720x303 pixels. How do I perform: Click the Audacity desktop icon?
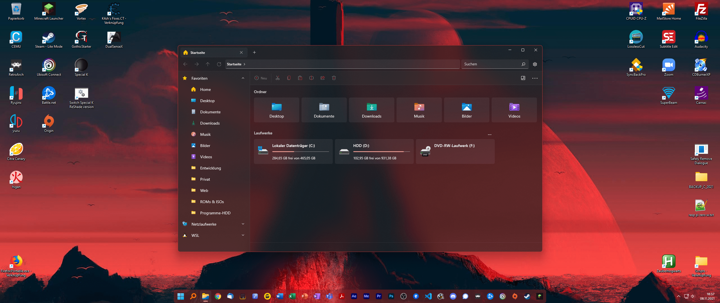click(x=701, y=40)
